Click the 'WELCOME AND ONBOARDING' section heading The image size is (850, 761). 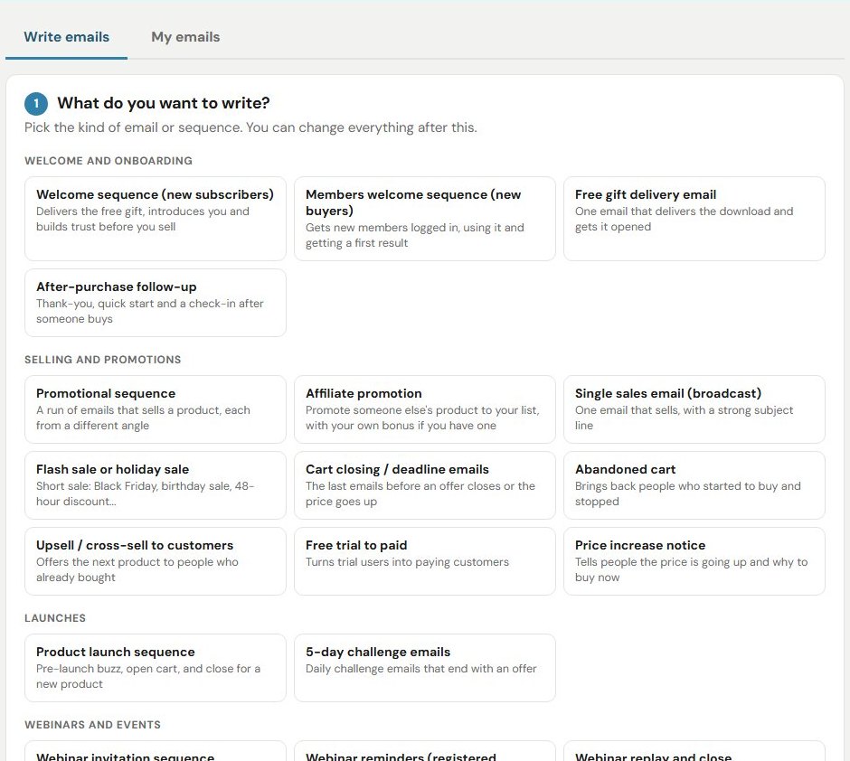(x=109, y=161)
